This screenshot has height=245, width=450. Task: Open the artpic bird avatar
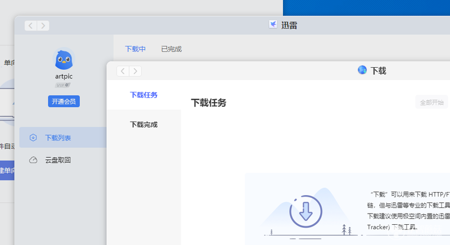click(x=64, y=59)
